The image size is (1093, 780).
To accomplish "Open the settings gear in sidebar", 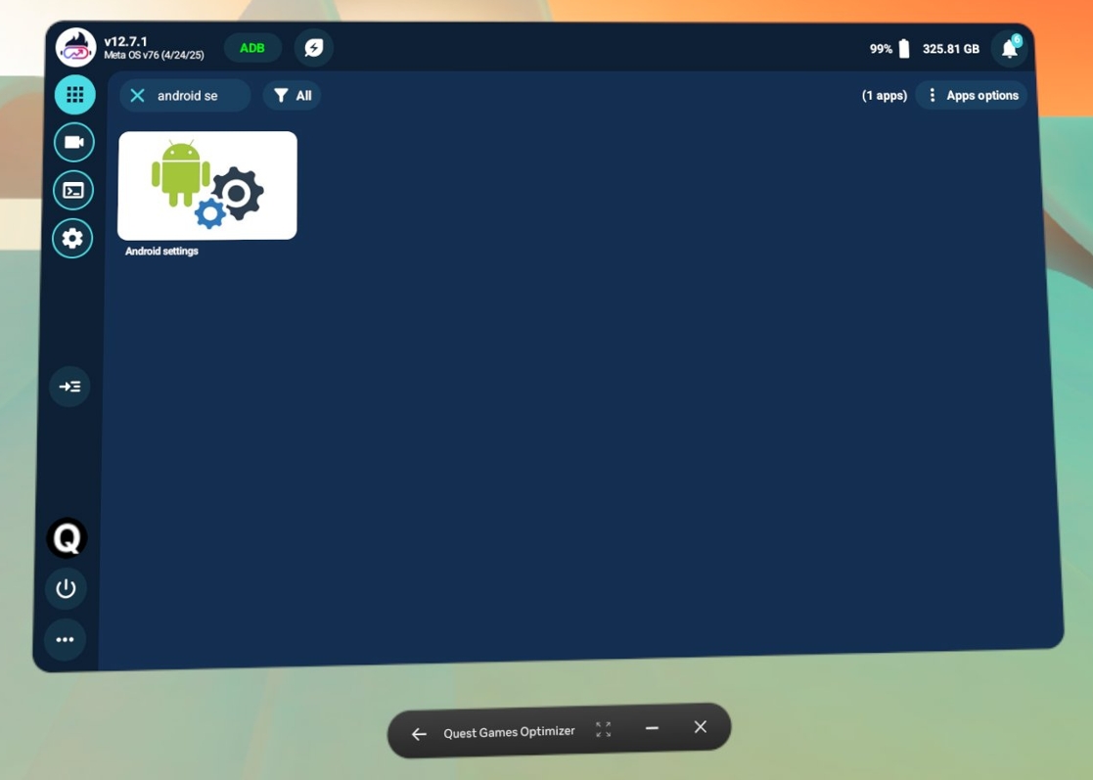I will (72, 239).
